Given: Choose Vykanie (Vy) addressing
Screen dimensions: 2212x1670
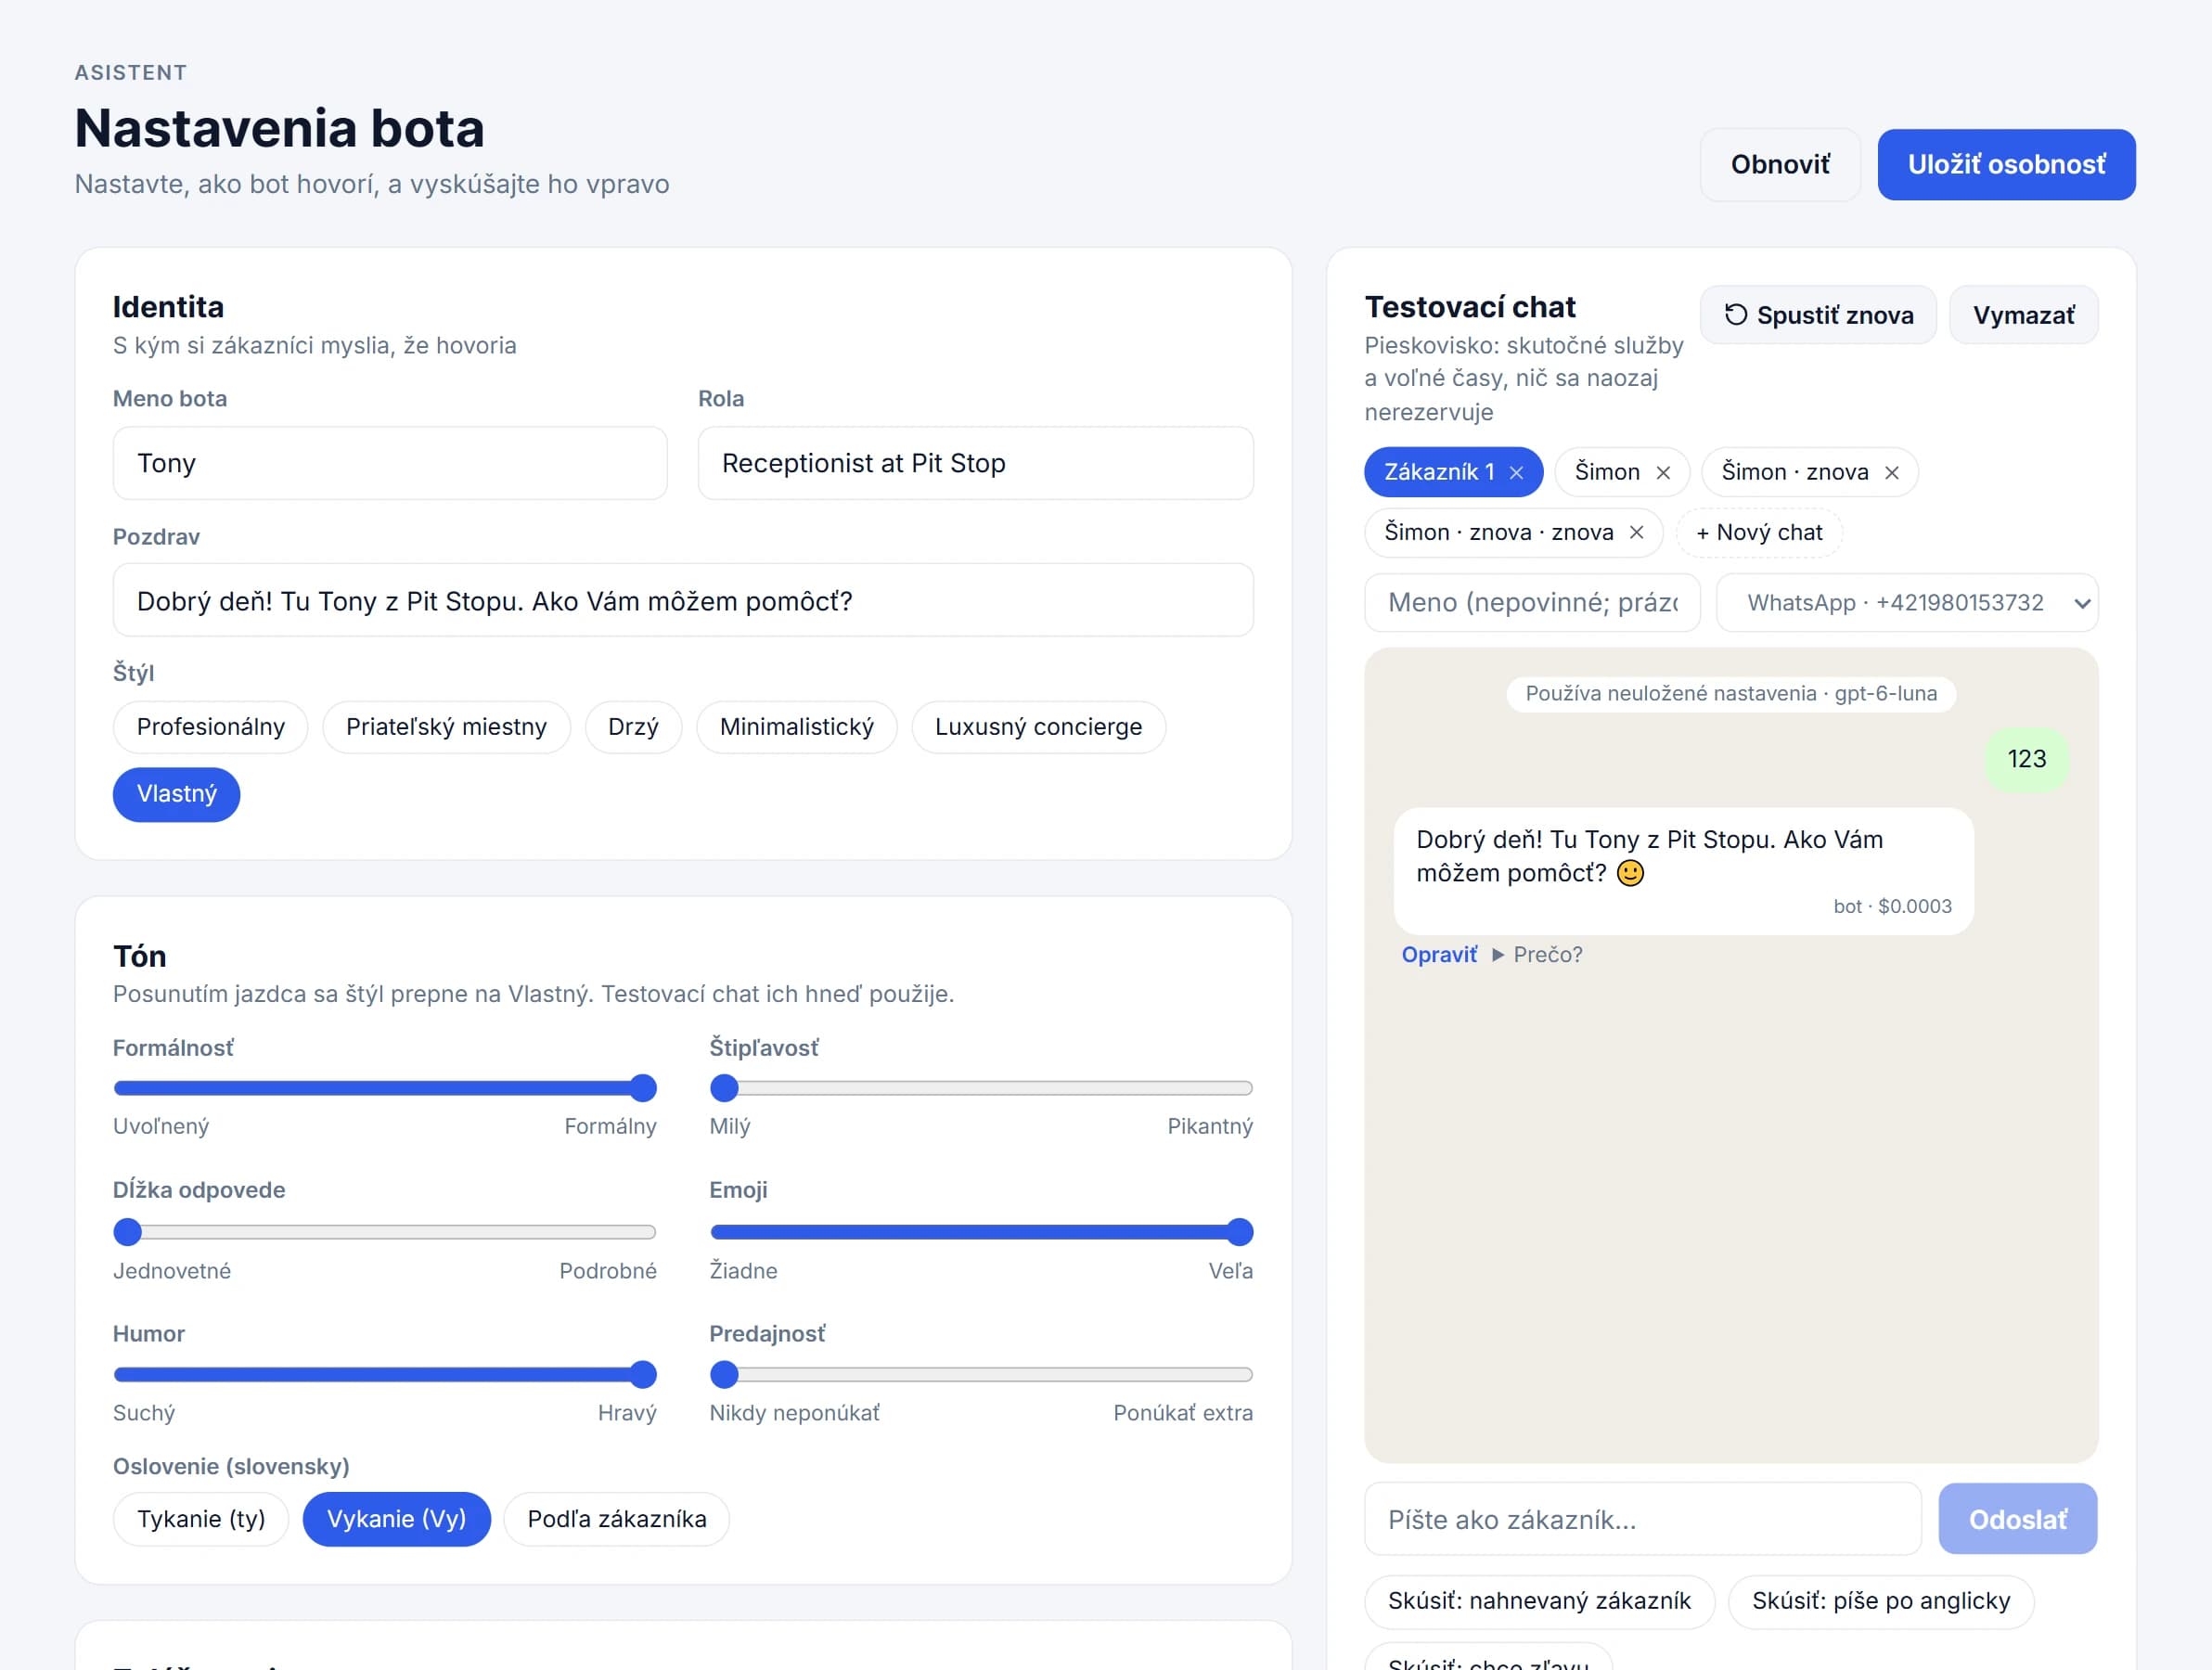Looking at the screenshot, I should point(397,1519).
